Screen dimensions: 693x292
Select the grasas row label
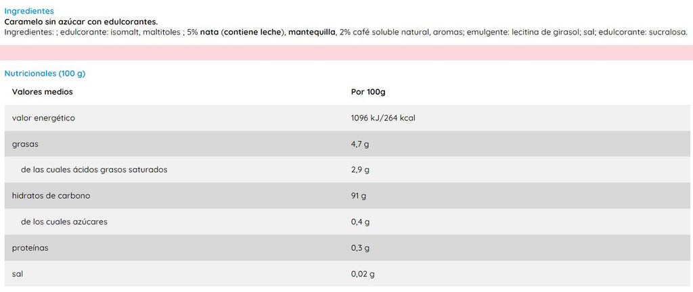(24, 144)
